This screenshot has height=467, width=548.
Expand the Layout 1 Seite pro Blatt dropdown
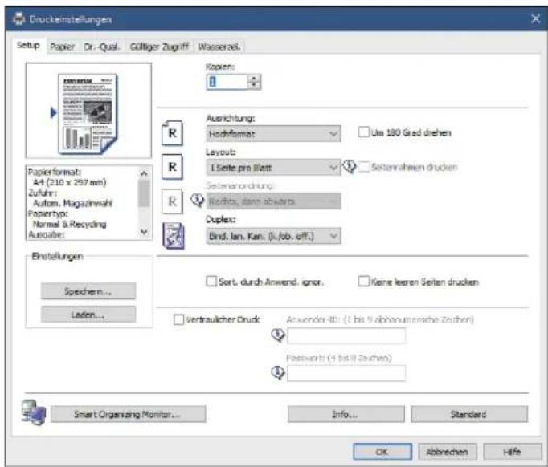(273, 168)
